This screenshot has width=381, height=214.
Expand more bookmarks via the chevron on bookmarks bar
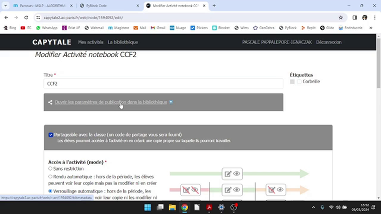tap(371, 28)
